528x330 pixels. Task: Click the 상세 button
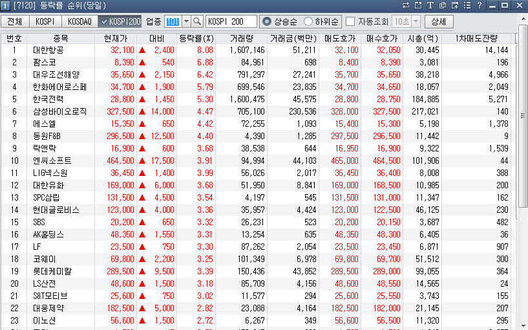[x=438, y=21]
